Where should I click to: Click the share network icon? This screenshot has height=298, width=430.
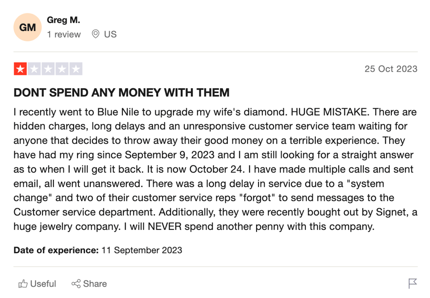(x=76, y=284)
